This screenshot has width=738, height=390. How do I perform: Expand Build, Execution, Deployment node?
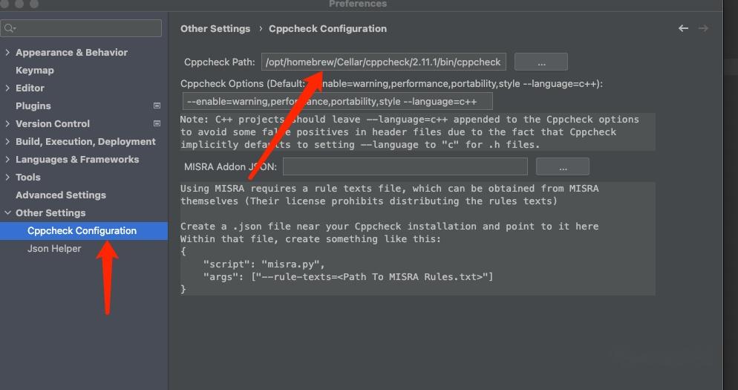click(7, 142)
